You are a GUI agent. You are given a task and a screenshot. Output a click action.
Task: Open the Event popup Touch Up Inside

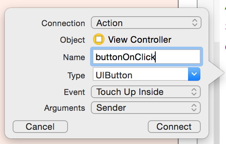[x=146, y=92]
